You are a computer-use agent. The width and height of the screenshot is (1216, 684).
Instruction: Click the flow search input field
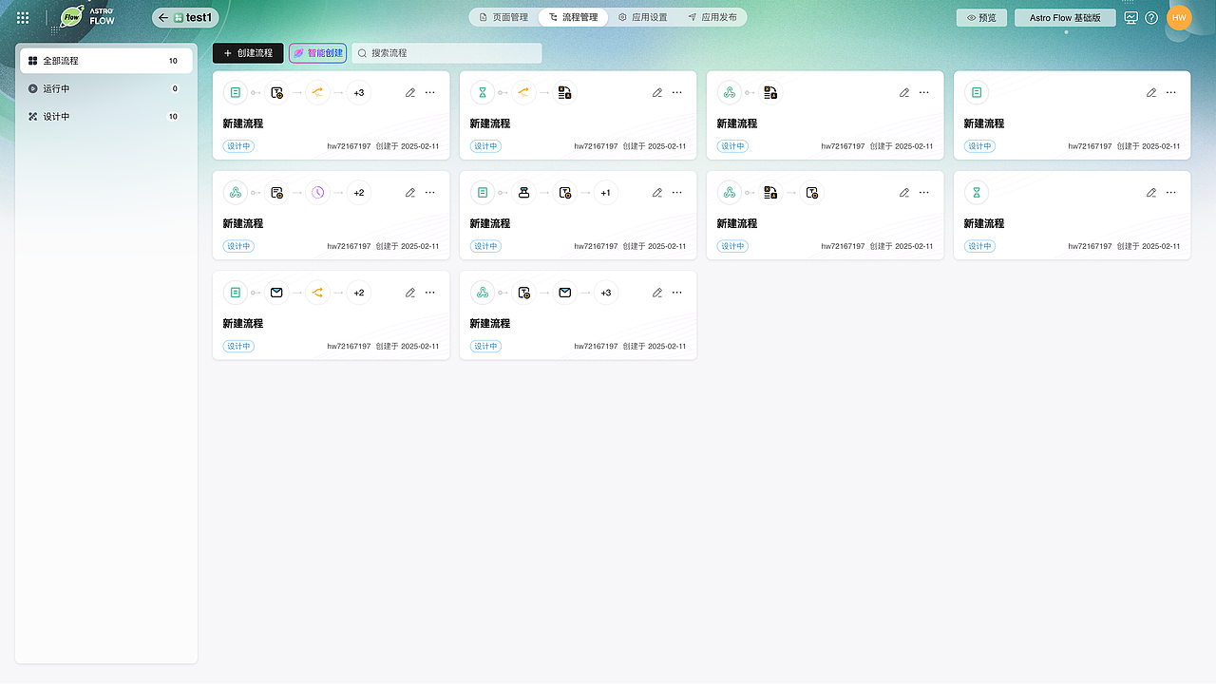[446, 52]
